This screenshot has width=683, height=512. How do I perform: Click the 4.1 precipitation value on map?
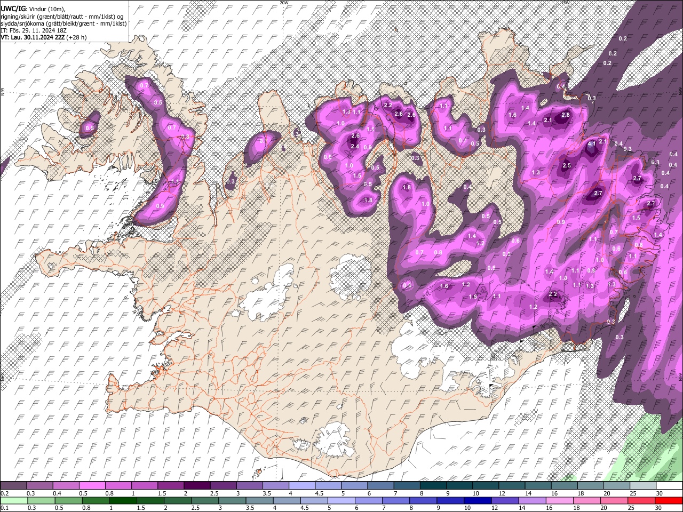point(591,144)
